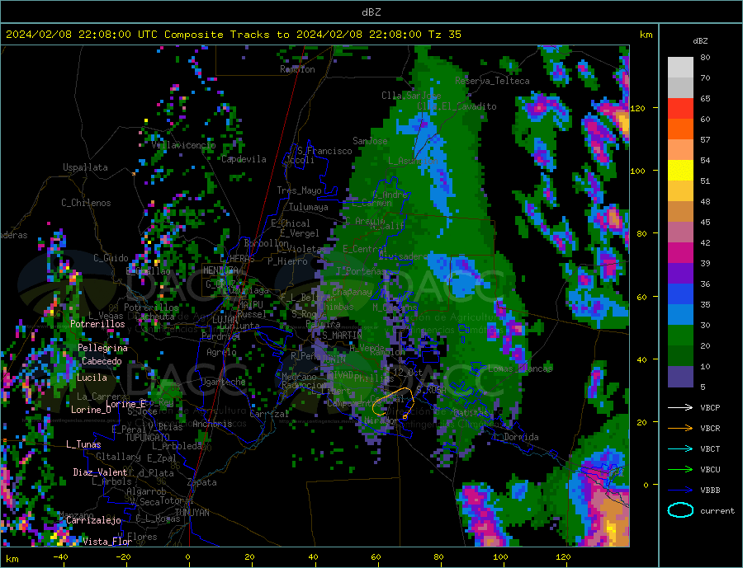Select the light blue 30-35 dBZ swatch
Viewport: 743px width, 568px height.
tap(680, 315)
